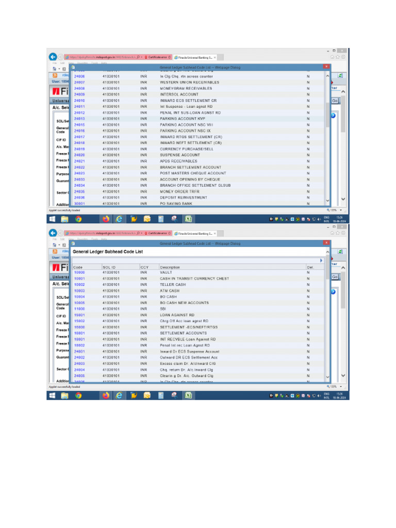This screenshot has height=528, width=396.
Task: Select code 24013 Parking Account KVP
Action: pyautogui.click(x=79, y=119)
